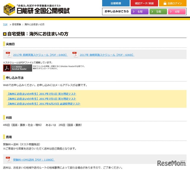The image size is (190, 170).
Task: Open 海外にお住まいの5年生 実力判定テスト link
Action: click(42, 99)
